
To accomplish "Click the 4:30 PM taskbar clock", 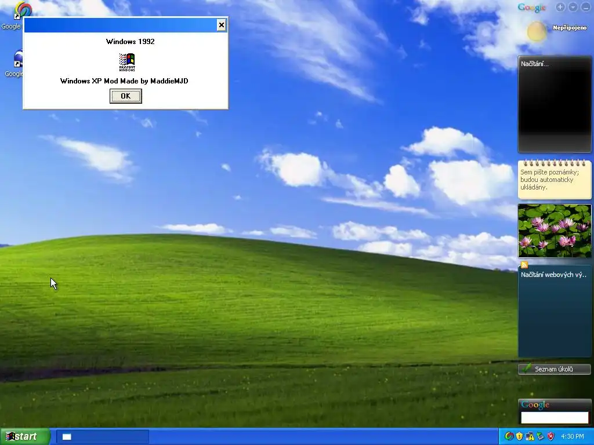I will click(x=573, y=436).
